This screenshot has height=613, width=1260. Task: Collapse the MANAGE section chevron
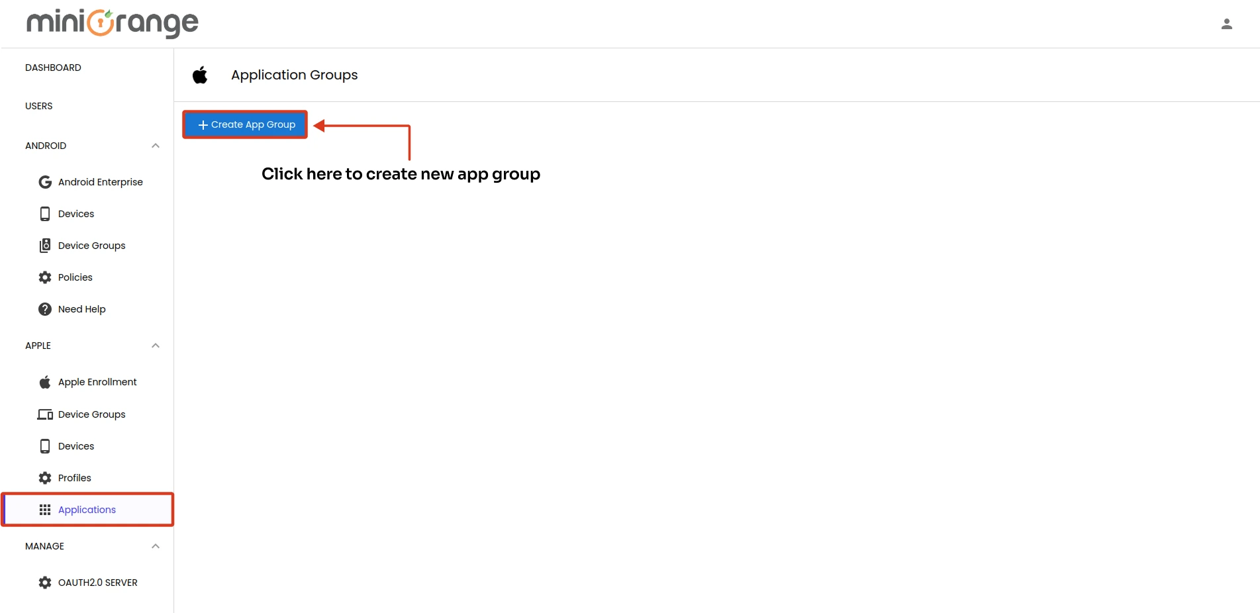pyautogui.click(x=156, y=546)
